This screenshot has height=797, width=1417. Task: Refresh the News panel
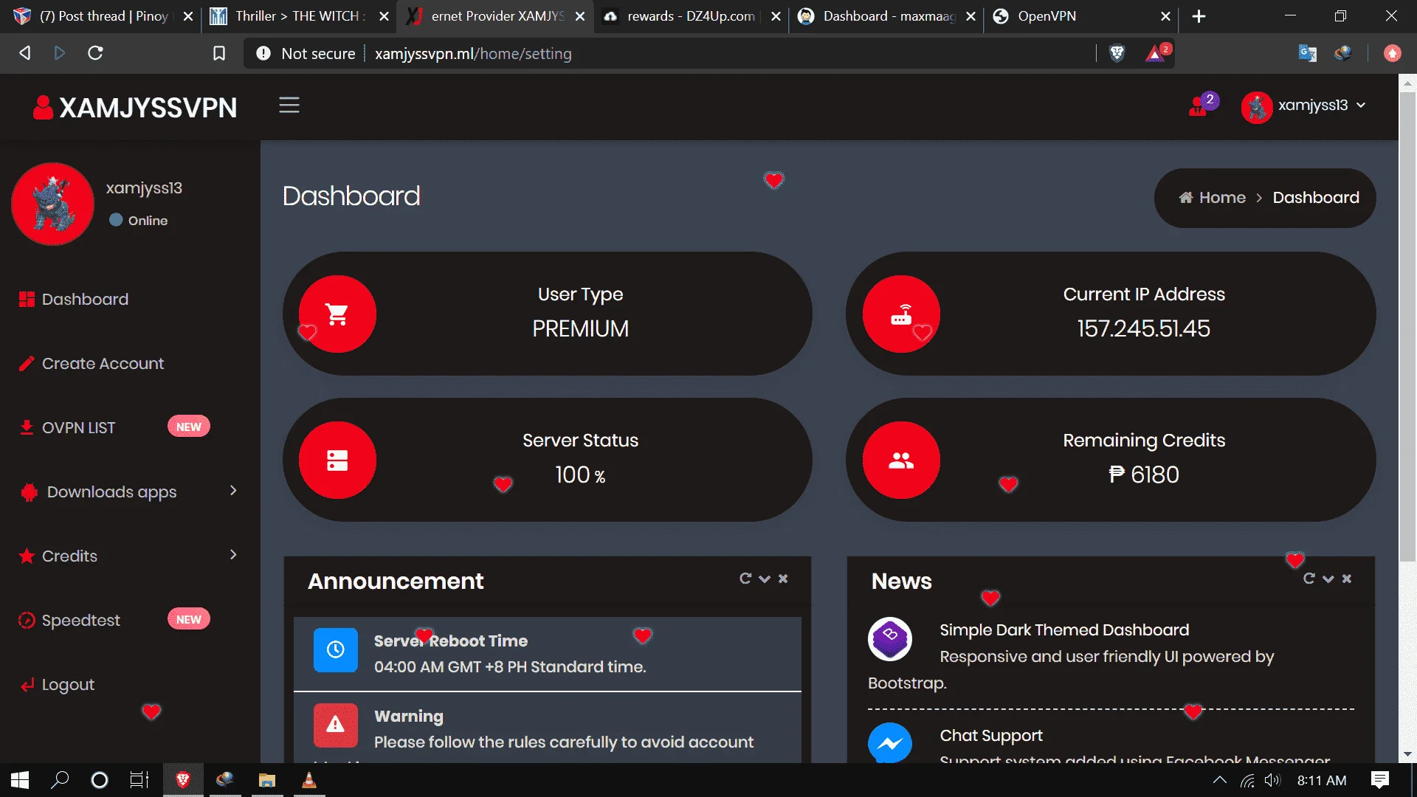pyautogui.click(x=1309, y=579)
